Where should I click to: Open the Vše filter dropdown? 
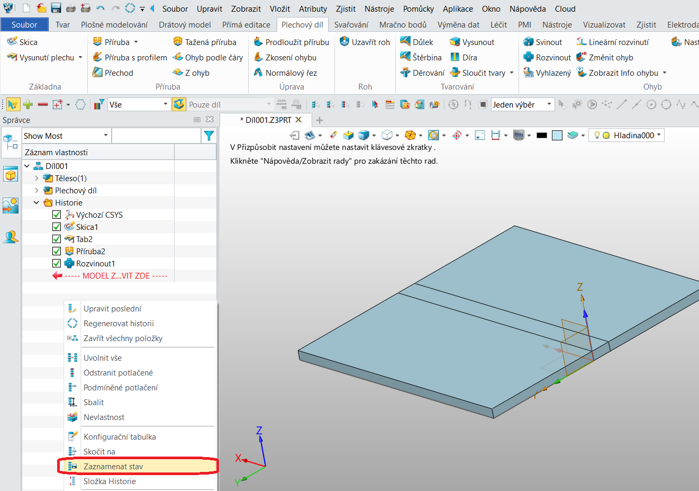[139, 104]
